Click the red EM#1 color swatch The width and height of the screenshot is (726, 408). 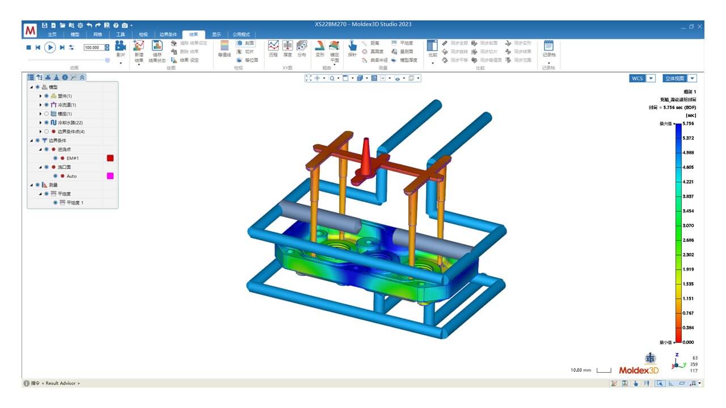[x=110, y=158]
